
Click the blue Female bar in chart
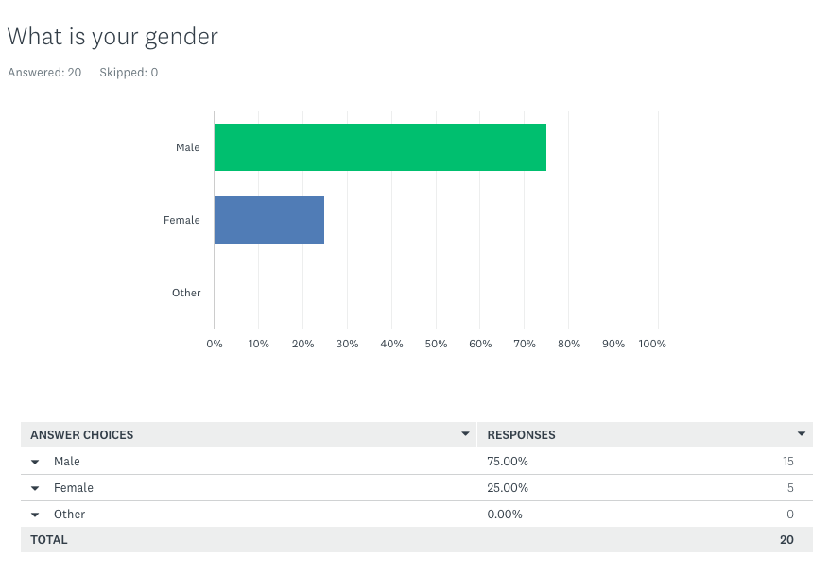(269, 220)
